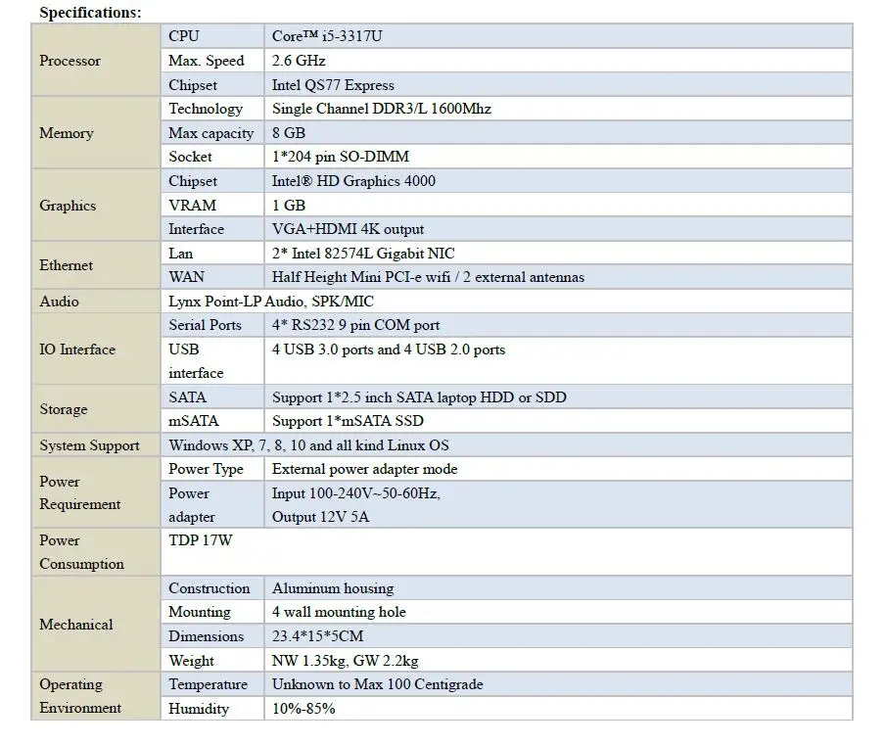The image size is (885, 746).
Task: Click the Technology label cell
Action: (x=212, y=109)
